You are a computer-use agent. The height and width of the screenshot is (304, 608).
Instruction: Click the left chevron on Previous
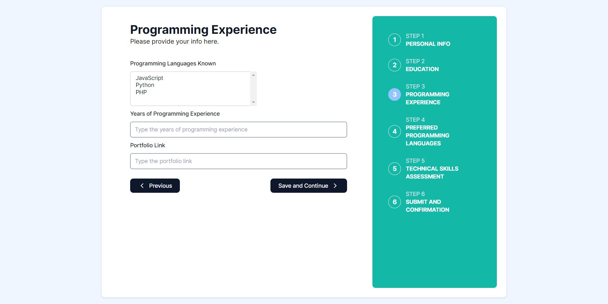pos(142,186)
